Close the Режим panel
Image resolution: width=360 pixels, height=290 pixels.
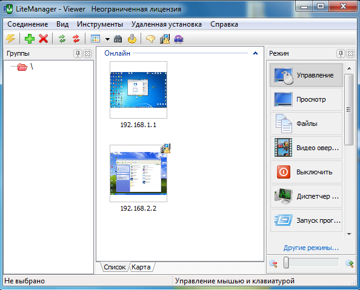350,54
